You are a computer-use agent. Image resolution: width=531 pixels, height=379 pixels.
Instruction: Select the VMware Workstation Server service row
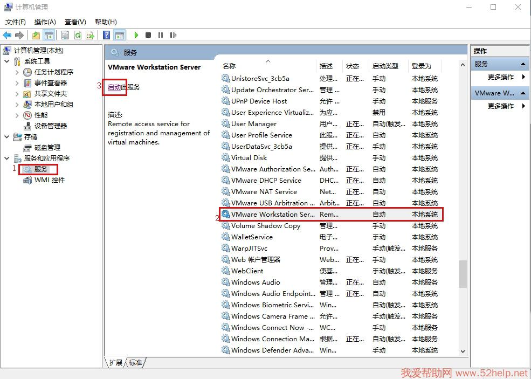tap(273, 215)
